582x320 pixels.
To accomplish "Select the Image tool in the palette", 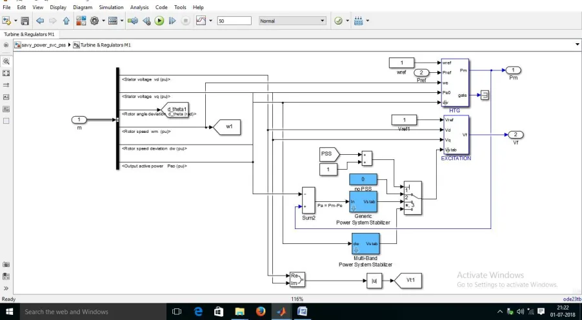I will click(x=6, y=109).
